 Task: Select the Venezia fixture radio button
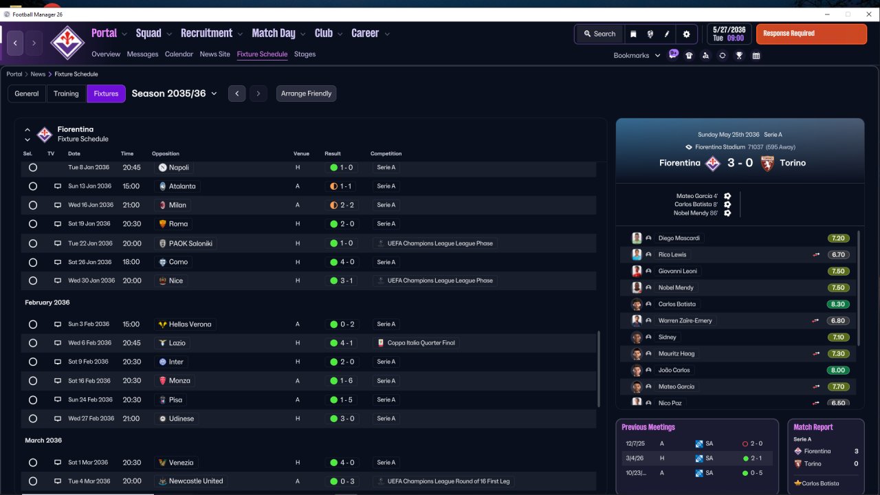(x=32, y=463)
